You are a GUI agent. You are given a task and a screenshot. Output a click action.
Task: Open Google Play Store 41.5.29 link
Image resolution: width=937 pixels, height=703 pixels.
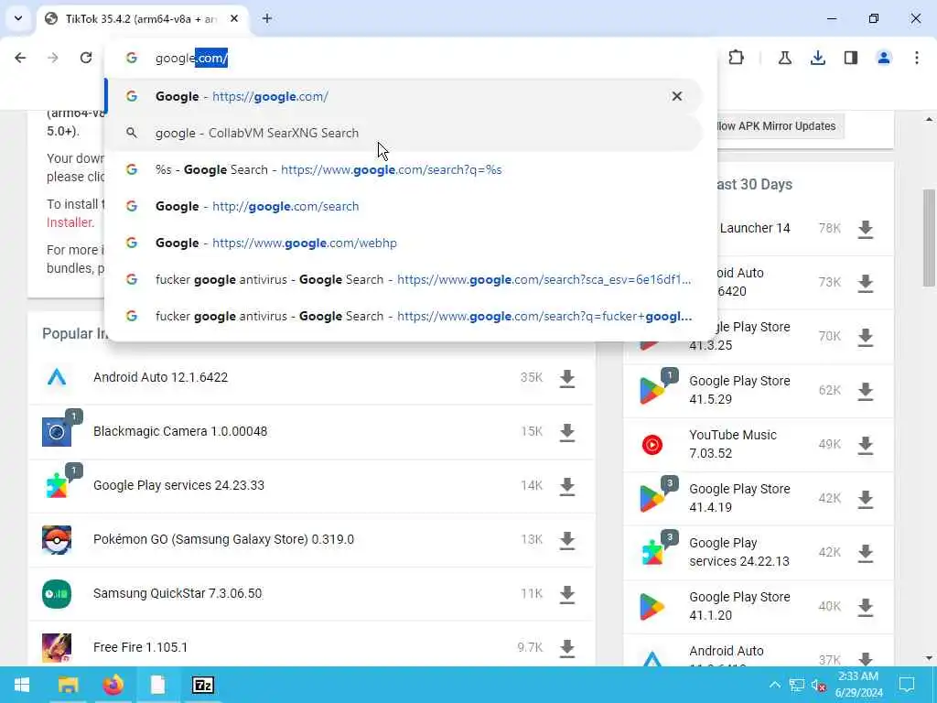739,390
